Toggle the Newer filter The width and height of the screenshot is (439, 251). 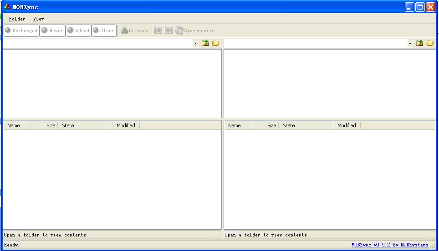coord(52,30)
